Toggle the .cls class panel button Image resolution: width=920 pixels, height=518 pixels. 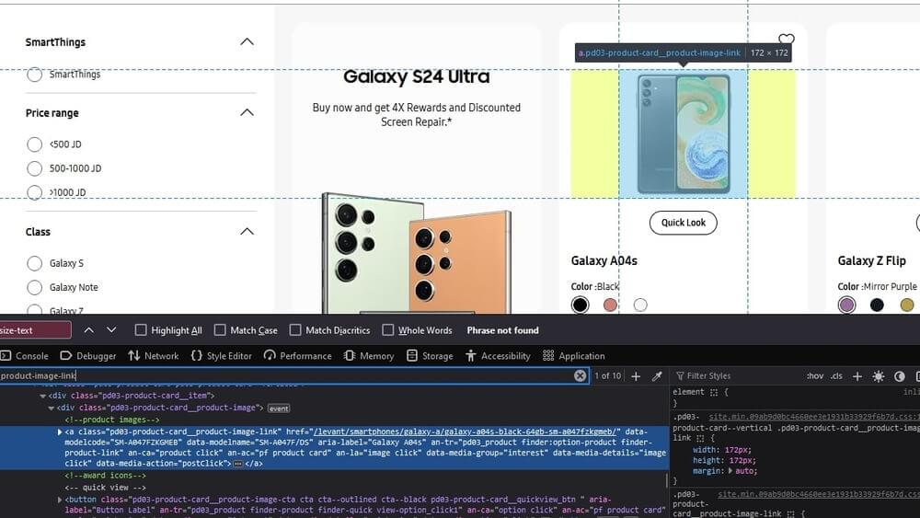(x=836, y=376)
